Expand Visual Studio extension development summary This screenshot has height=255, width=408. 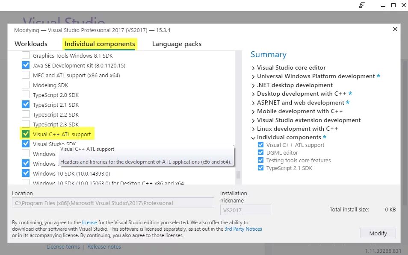click(x=253, y=120)
